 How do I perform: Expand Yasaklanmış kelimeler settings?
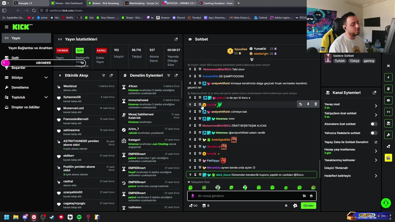pyautogui.click(x=376, y=160)
